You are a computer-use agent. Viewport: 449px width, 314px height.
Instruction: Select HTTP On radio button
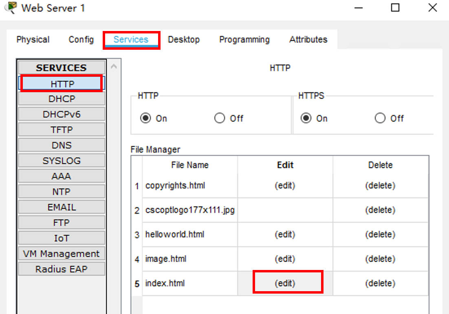click(x=145, y=118)
